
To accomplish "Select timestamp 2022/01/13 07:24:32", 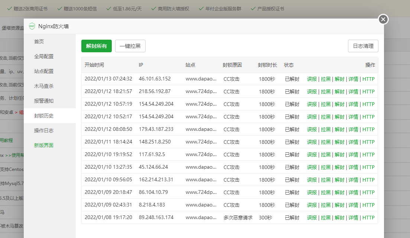I will [x=108, y=79].
